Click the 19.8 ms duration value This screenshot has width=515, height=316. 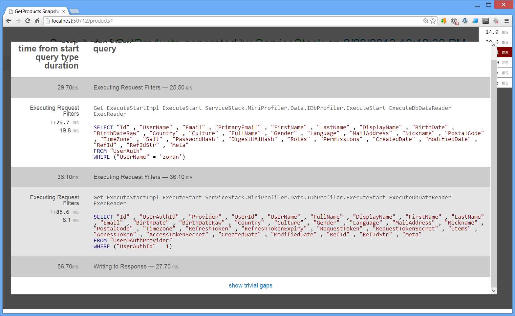69,130
